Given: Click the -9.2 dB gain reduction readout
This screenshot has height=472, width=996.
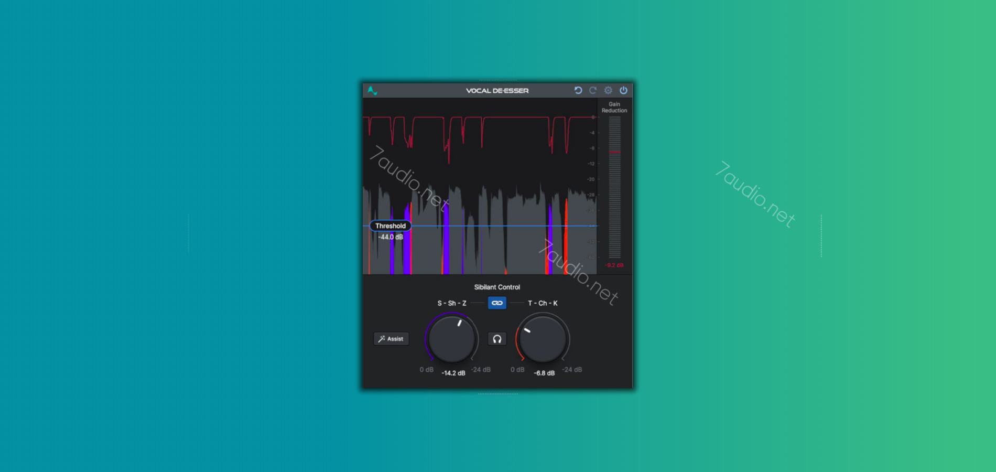Looking at the screenshot, I should pos(614,265).
